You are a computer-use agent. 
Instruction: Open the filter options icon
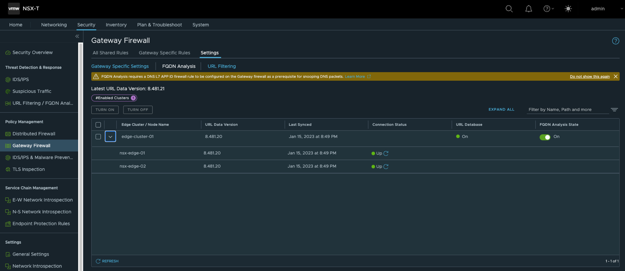click(x=614, y=110)
